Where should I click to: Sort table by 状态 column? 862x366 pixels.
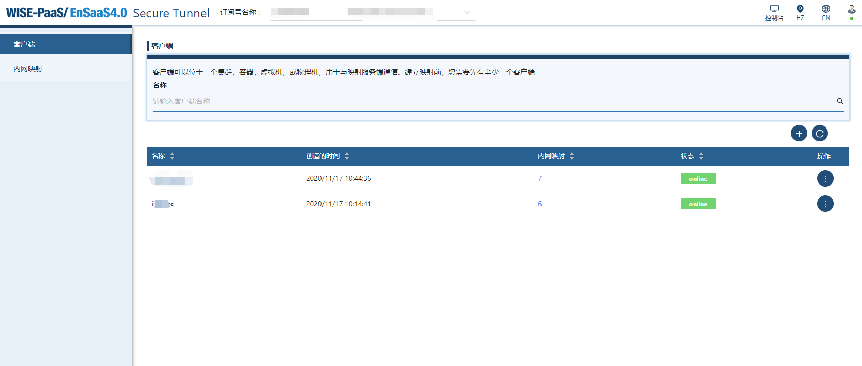tap(701, 156)
